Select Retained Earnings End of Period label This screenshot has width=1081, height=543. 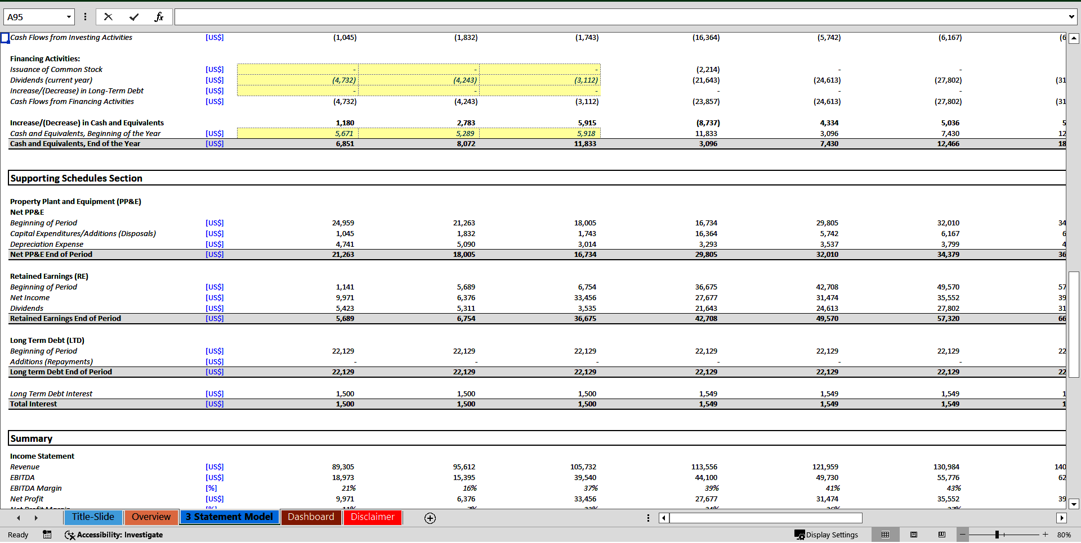(65, 318)
